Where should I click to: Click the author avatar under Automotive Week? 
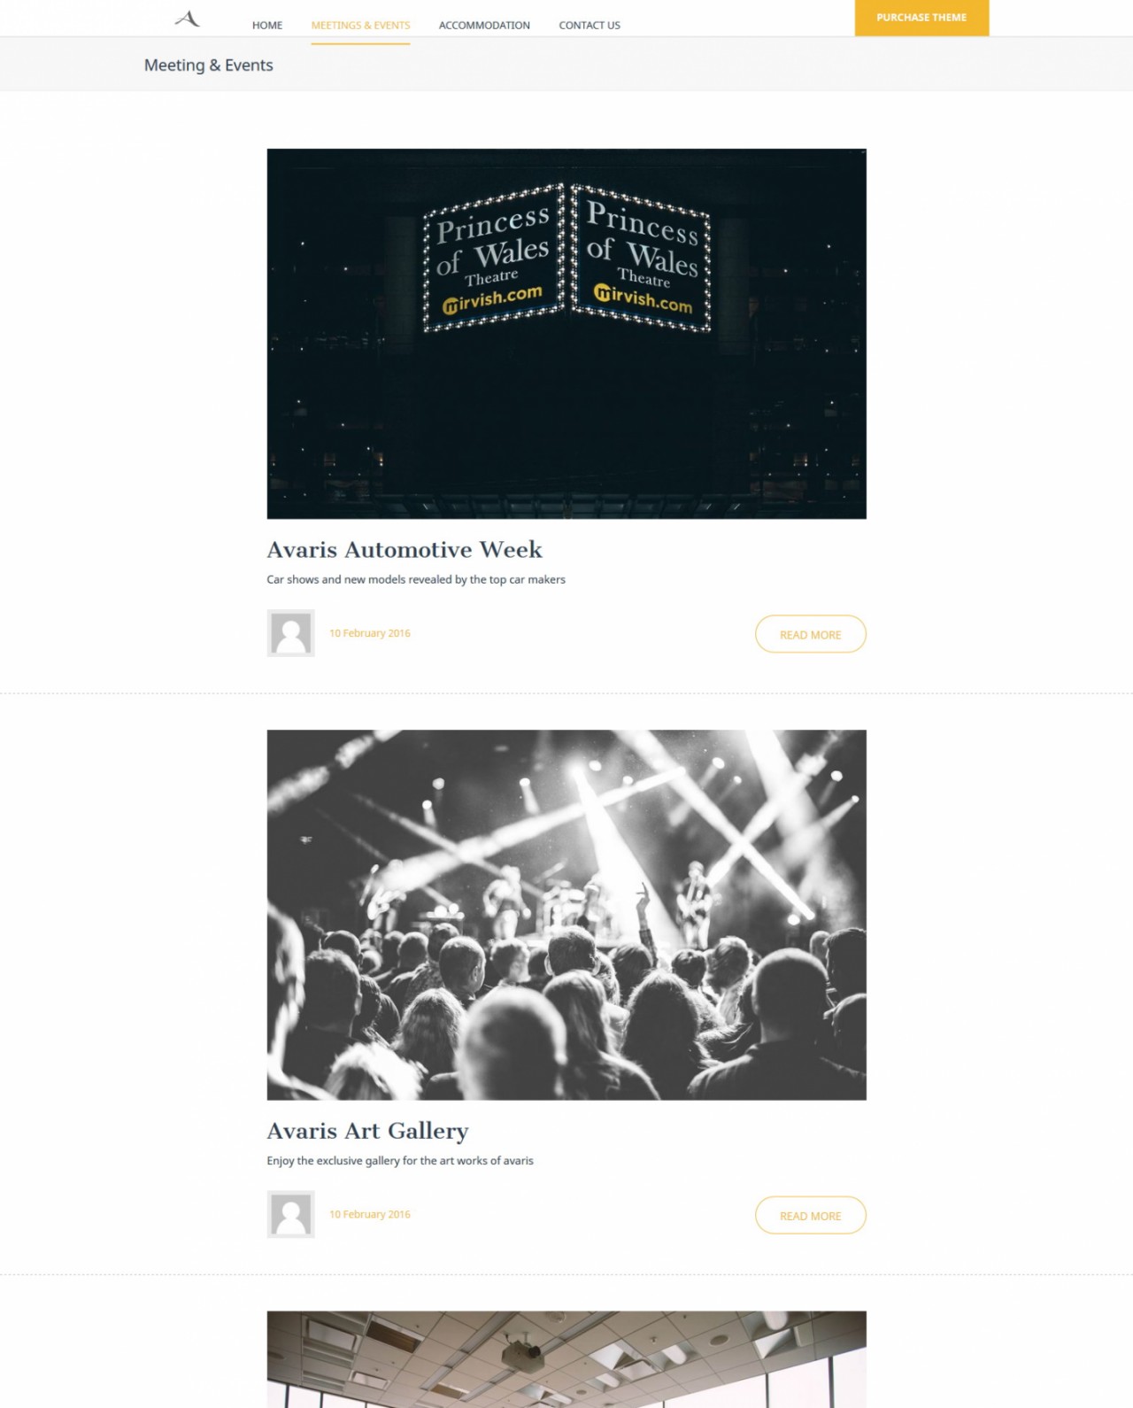(291, 633)
